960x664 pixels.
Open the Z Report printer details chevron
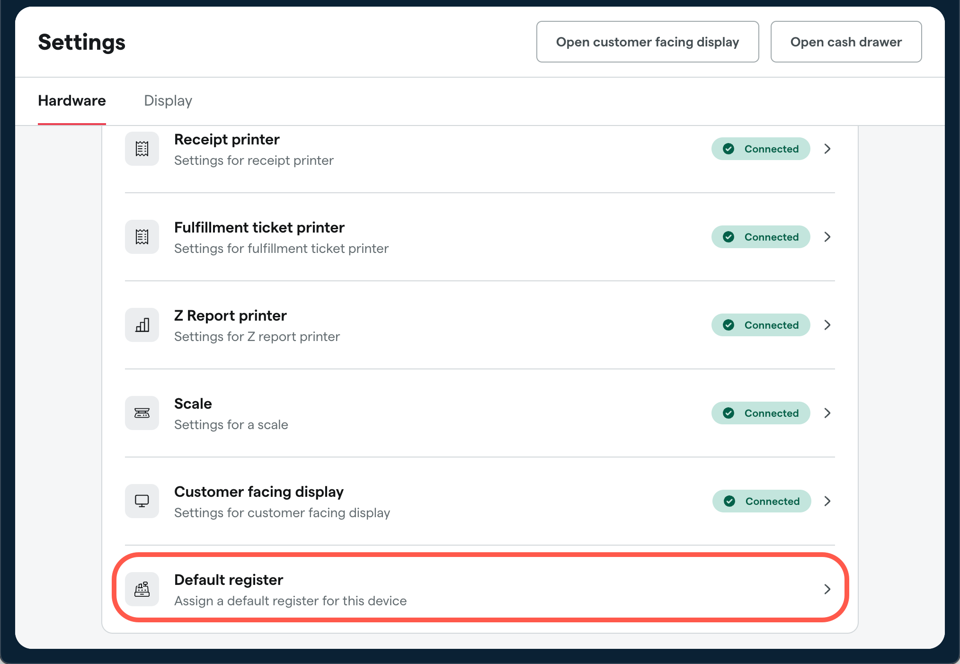(827, 325)
